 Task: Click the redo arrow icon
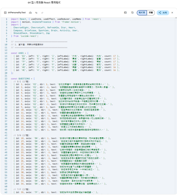pos(42,13)
